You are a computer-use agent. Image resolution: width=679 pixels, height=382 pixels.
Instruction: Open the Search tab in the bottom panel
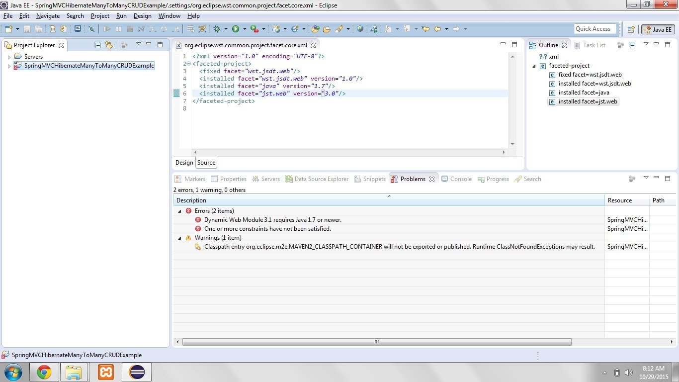click(528, 179)
